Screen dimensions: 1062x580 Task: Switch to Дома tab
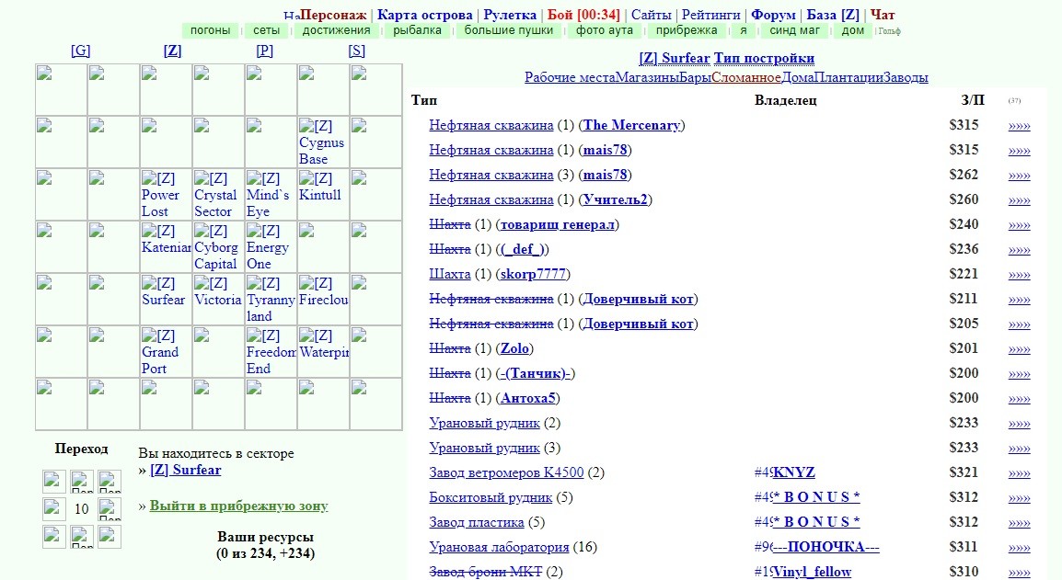(x=797, y=78)
